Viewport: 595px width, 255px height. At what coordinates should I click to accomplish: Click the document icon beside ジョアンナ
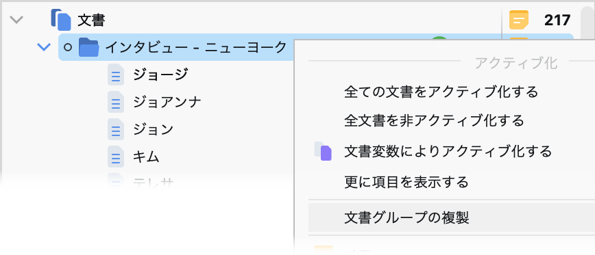(116, 102)
